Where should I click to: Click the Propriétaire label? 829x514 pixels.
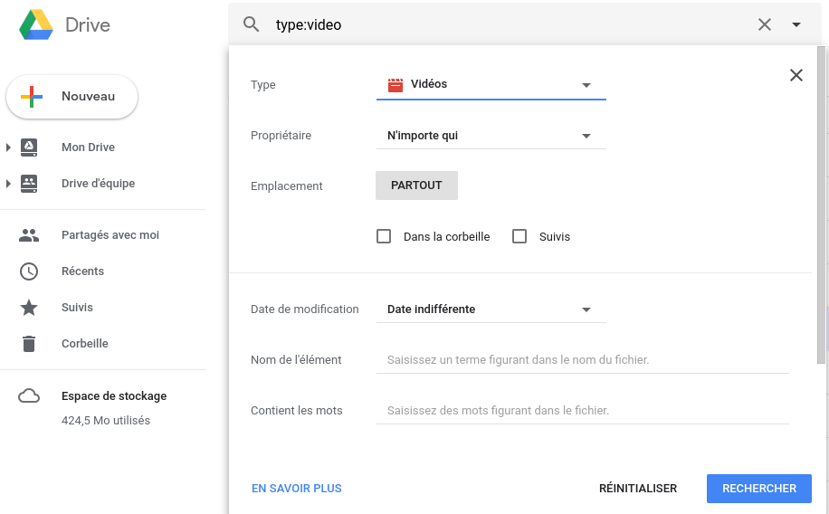281,136
